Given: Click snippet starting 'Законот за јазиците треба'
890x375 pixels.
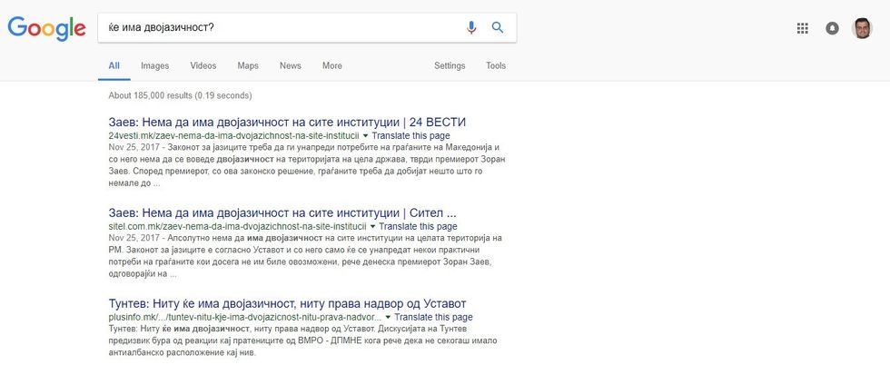Looking at the screenshot, I should pos(307,165).
